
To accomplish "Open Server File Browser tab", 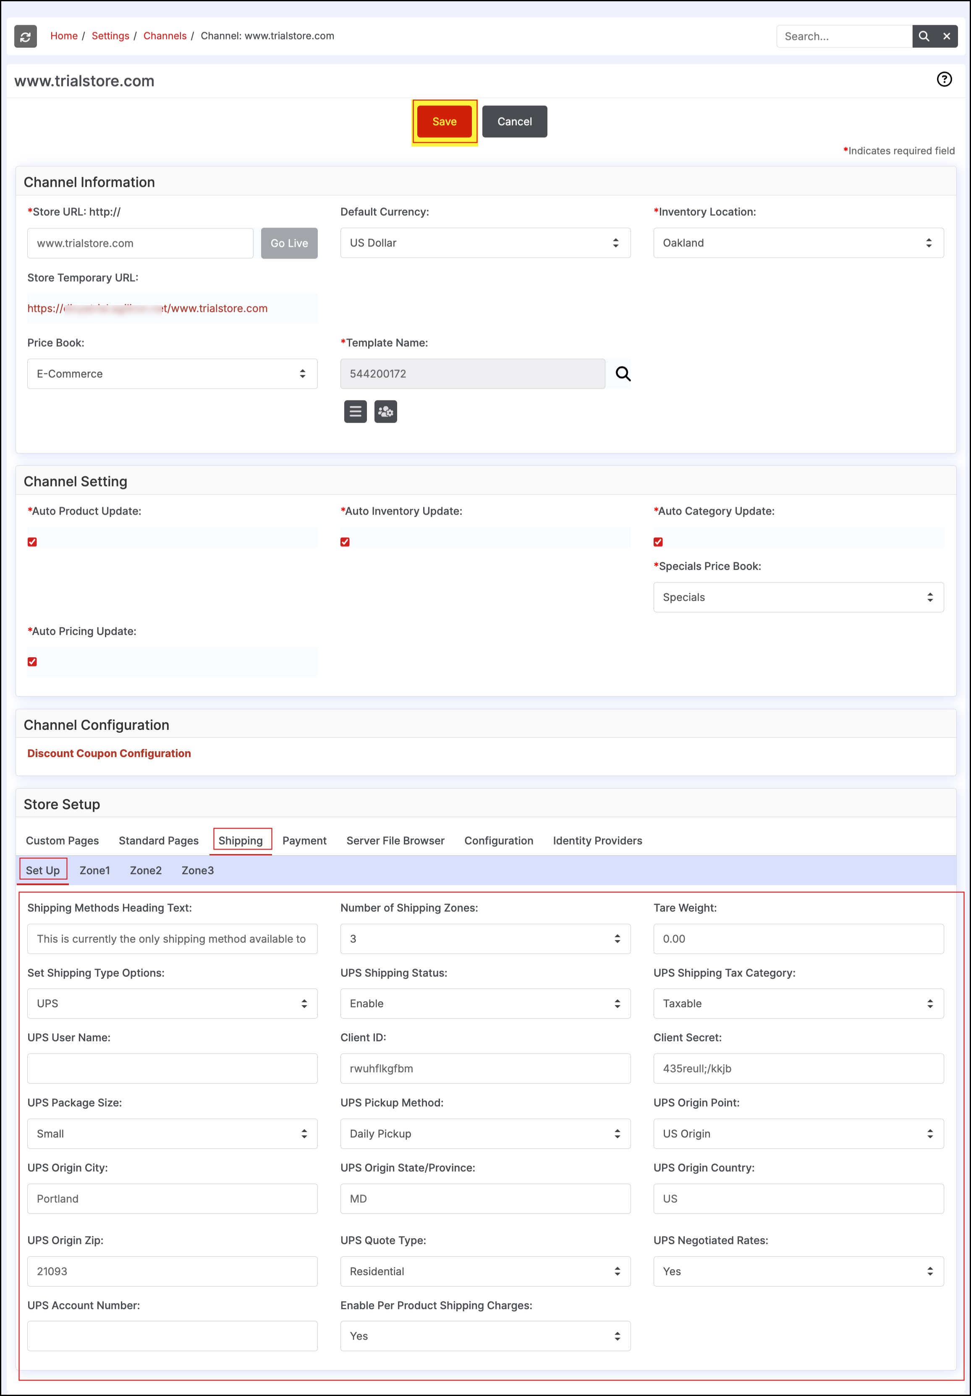I will (395, 840).
